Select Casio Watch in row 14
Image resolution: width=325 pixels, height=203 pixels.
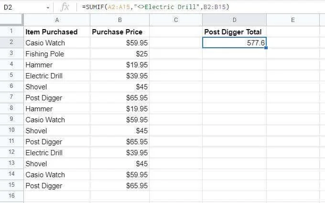tap(57, 174)
